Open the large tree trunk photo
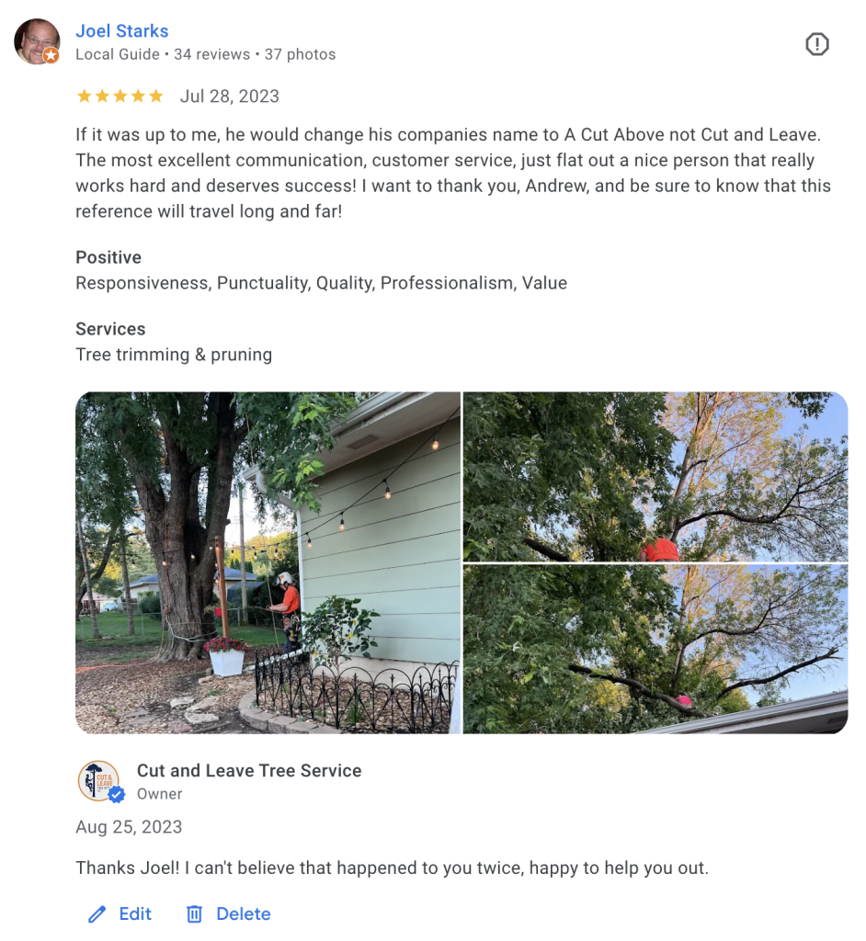866x941 pixels. click(x=268, y=563)
